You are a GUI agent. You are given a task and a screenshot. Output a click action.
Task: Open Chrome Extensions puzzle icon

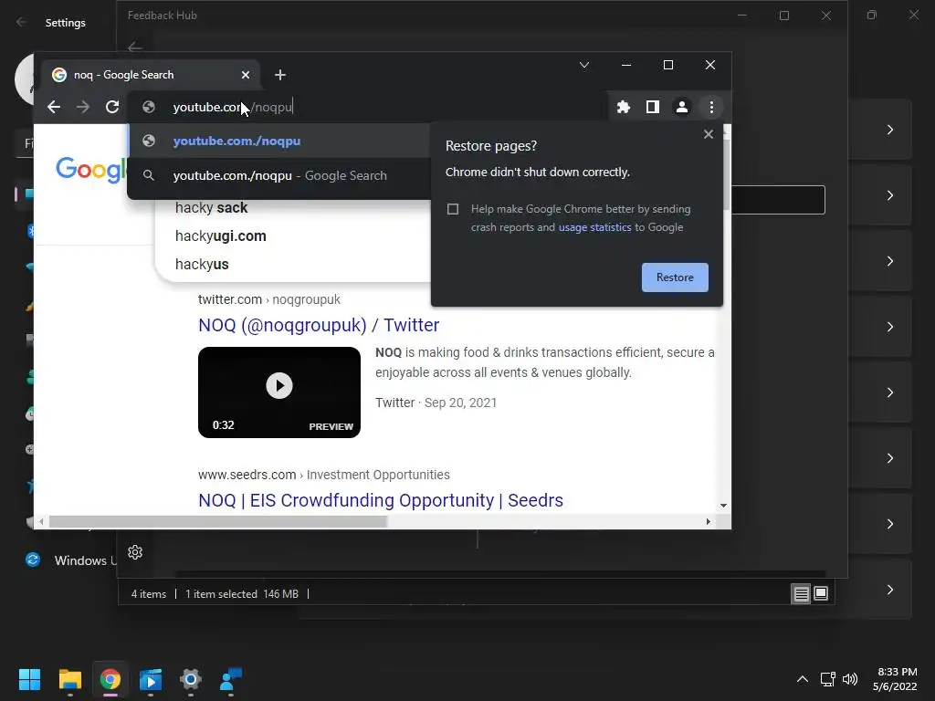point(623,108)
